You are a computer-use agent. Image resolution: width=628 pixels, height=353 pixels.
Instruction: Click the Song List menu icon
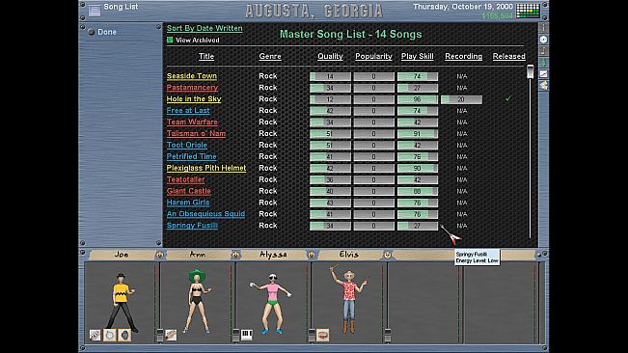pyautogui.click(x=95, y=10)
